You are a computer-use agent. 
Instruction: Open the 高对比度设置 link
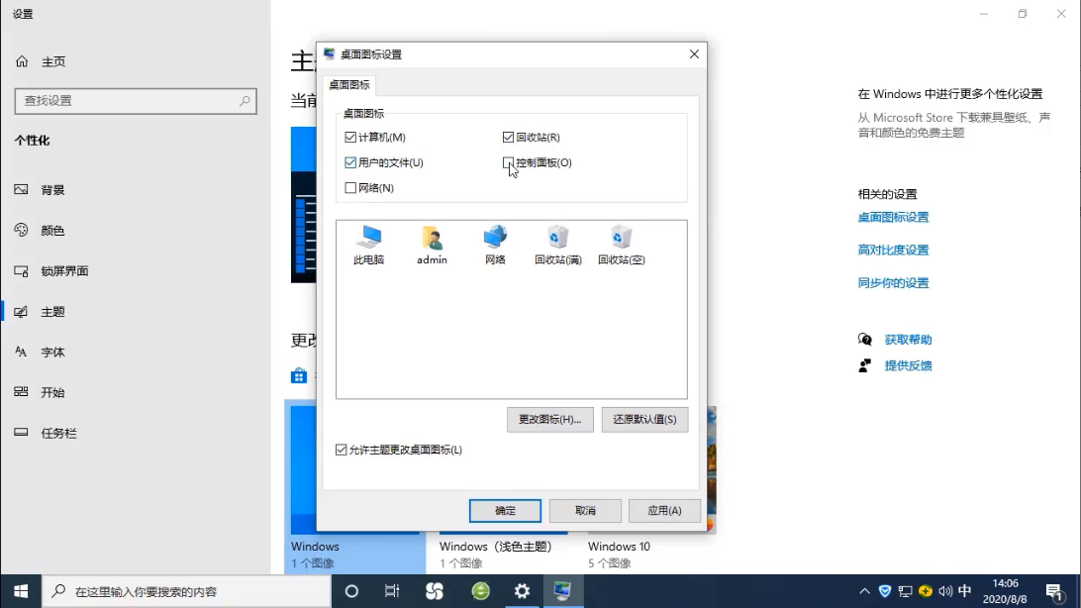[893, 250]
